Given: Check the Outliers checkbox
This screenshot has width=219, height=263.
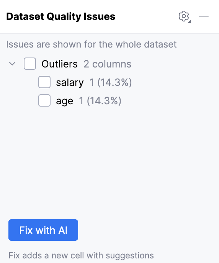Looking at the screenshot, I should point(30,64).
